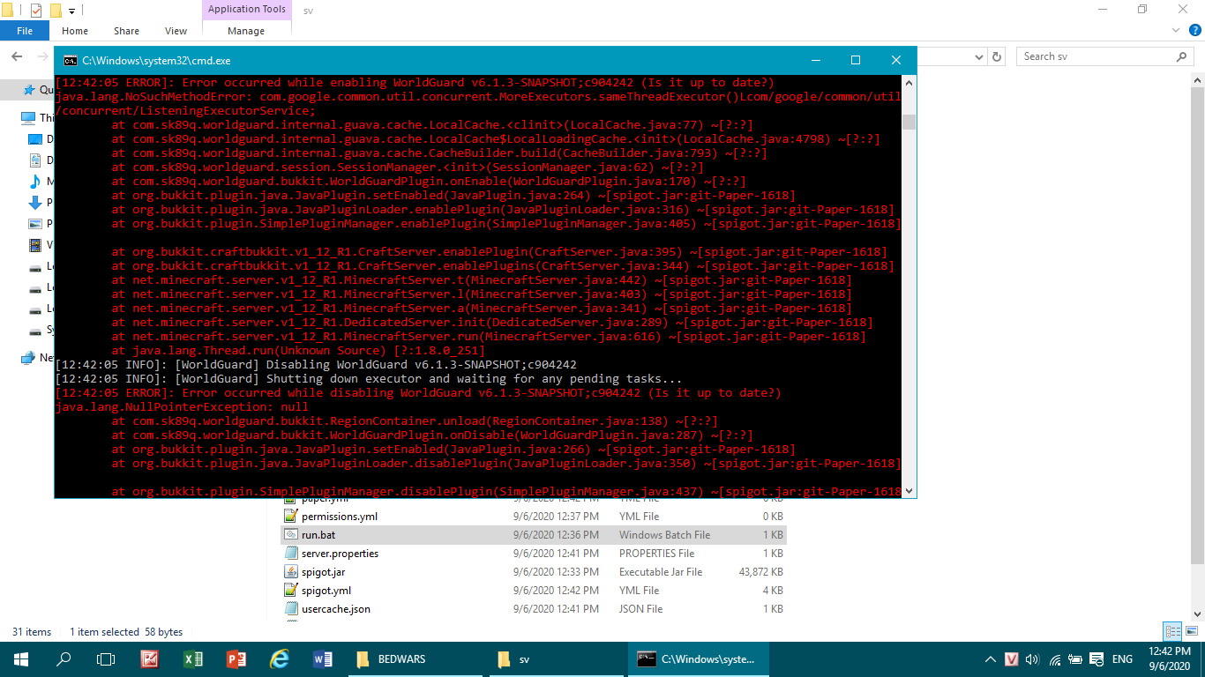This screenshot has height=677, width=1205.
Task: Launch PowerPoint from the taskbar
Action: click(x=236, y=658)
